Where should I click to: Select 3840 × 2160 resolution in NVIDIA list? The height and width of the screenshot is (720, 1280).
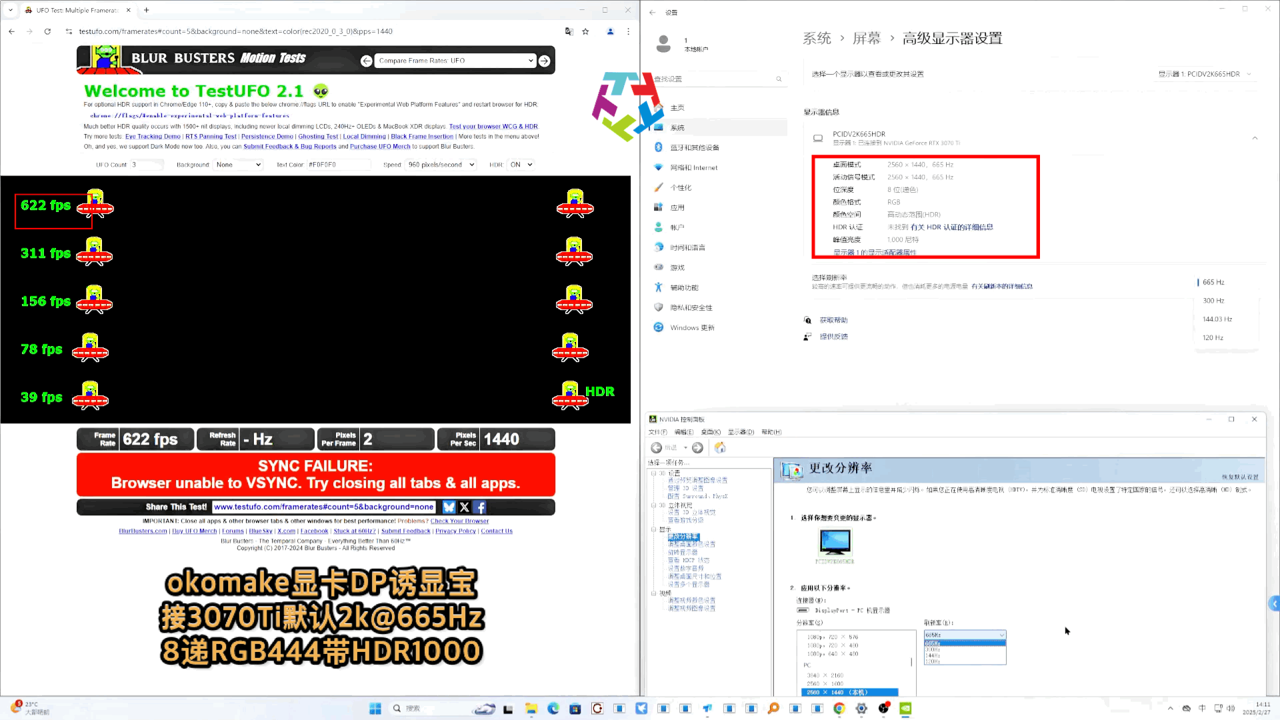pyautogui.click(x=825, y=675)
